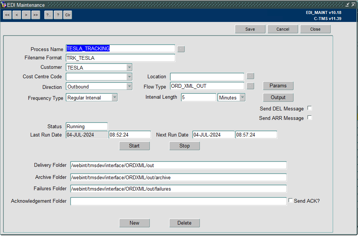Viewport: 358px width, 236px height.
Task: Click into the Delivery Folder path field
Action: pos(178,165)
